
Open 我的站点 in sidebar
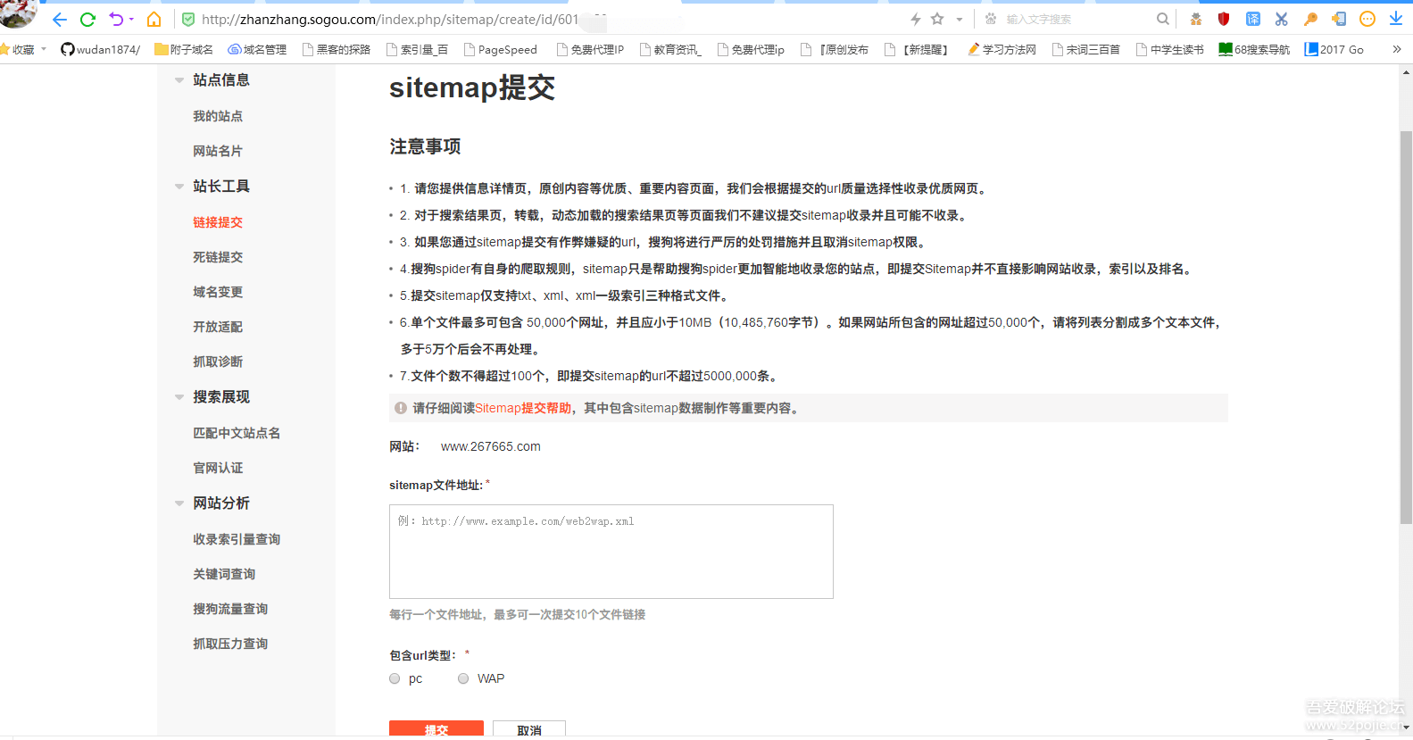tap(218, 116)
